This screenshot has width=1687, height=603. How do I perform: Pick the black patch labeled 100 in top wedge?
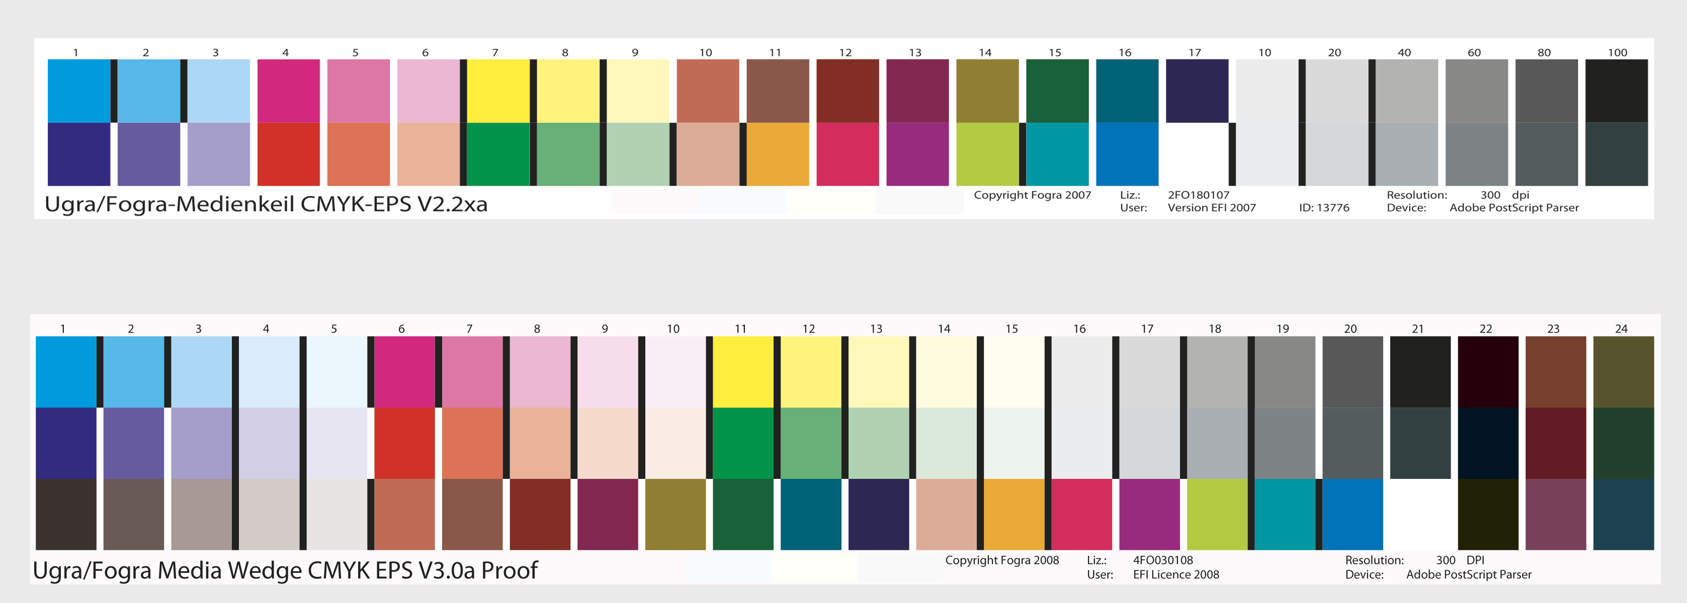coord(1616,91)
